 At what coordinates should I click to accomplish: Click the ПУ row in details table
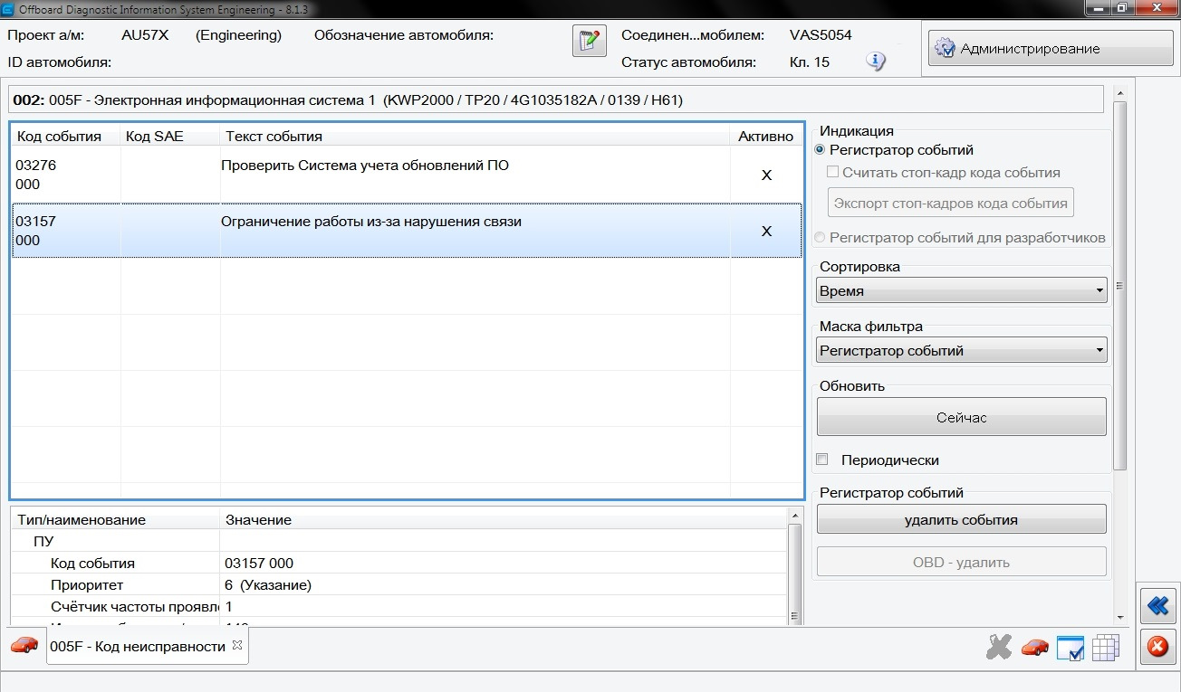tap(399, 542)
